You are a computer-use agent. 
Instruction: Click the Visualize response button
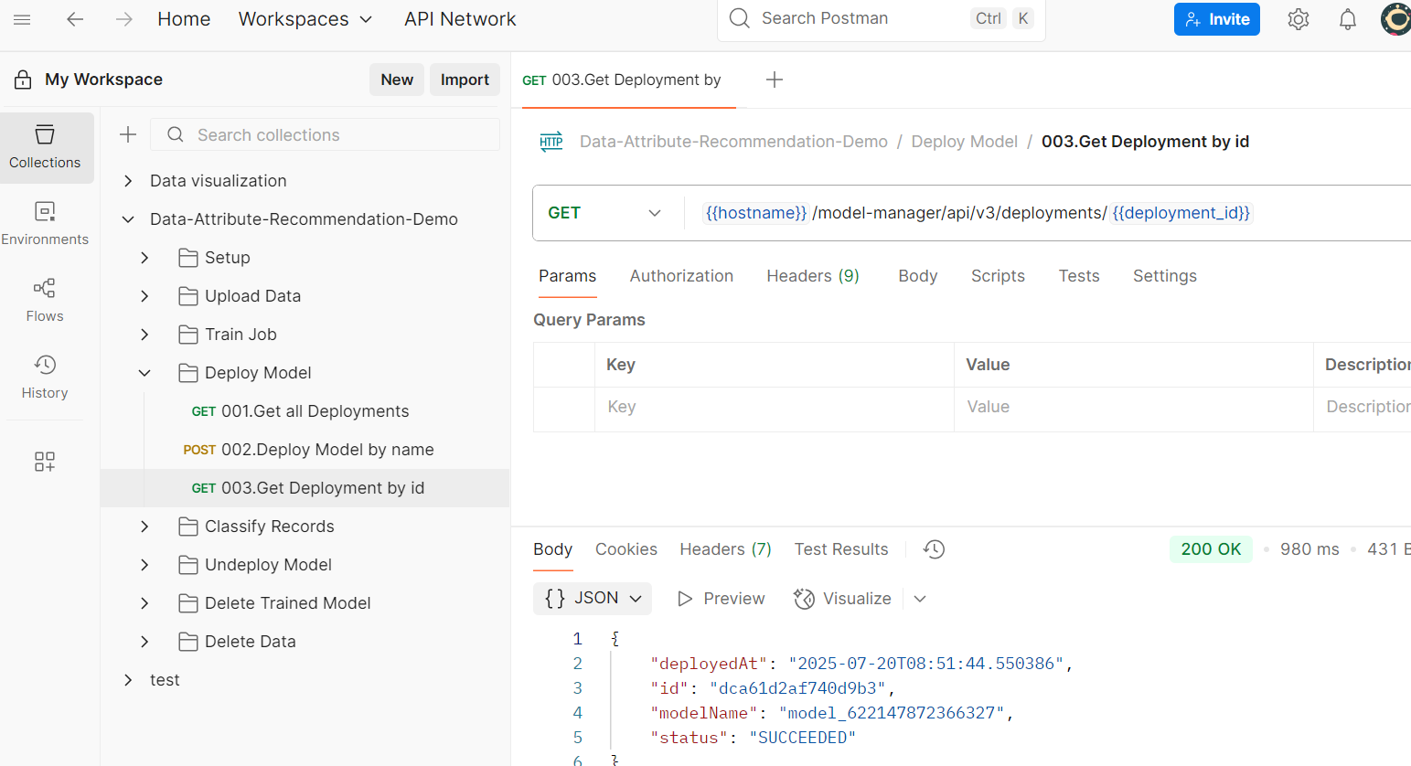pos(842,599)
